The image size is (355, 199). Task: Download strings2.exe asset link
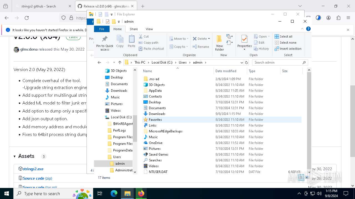pyautogui.click(x=33, y=169)
